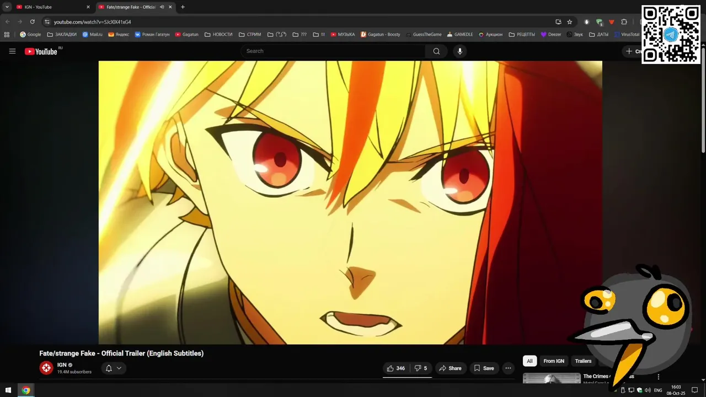706x397 pixels.
Task: Click the search magnifier button
Action: [436, 51]
